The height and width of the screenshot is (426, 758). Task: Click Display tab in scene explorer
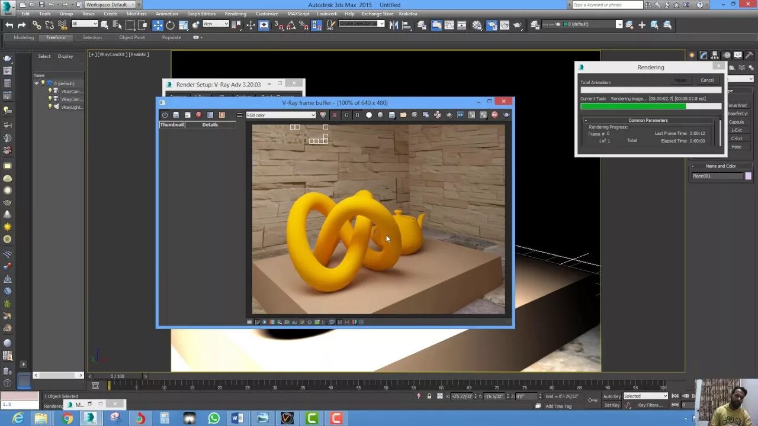click(65, 56)
